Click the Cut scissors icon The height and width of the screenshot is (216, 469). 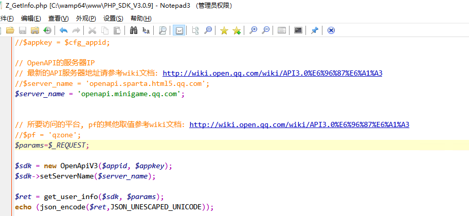click(x=93, y=30)
